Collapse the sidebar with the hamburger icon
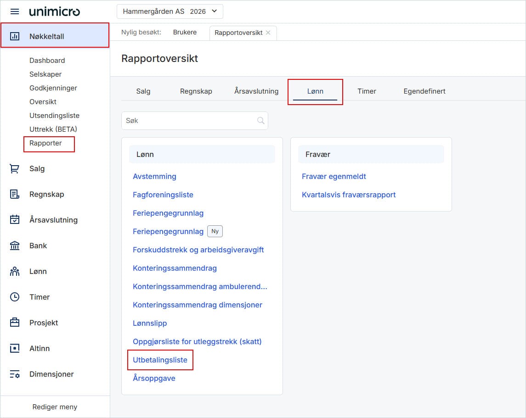The height and width of the screenshot is (418, 526). point(15,11)
